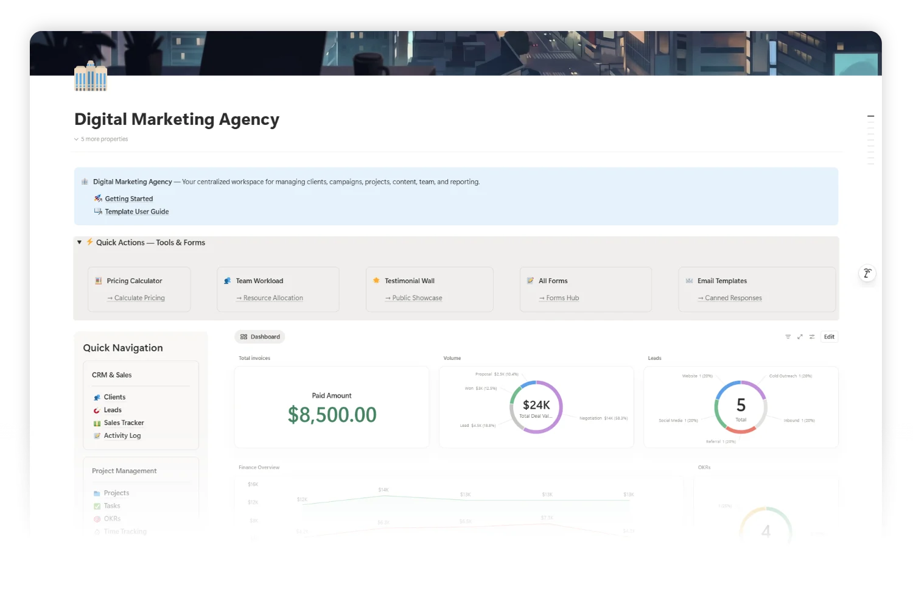Screen dimensions: 913x609
Task: Click the Template User Guide icon
Action: coord(98,211)
